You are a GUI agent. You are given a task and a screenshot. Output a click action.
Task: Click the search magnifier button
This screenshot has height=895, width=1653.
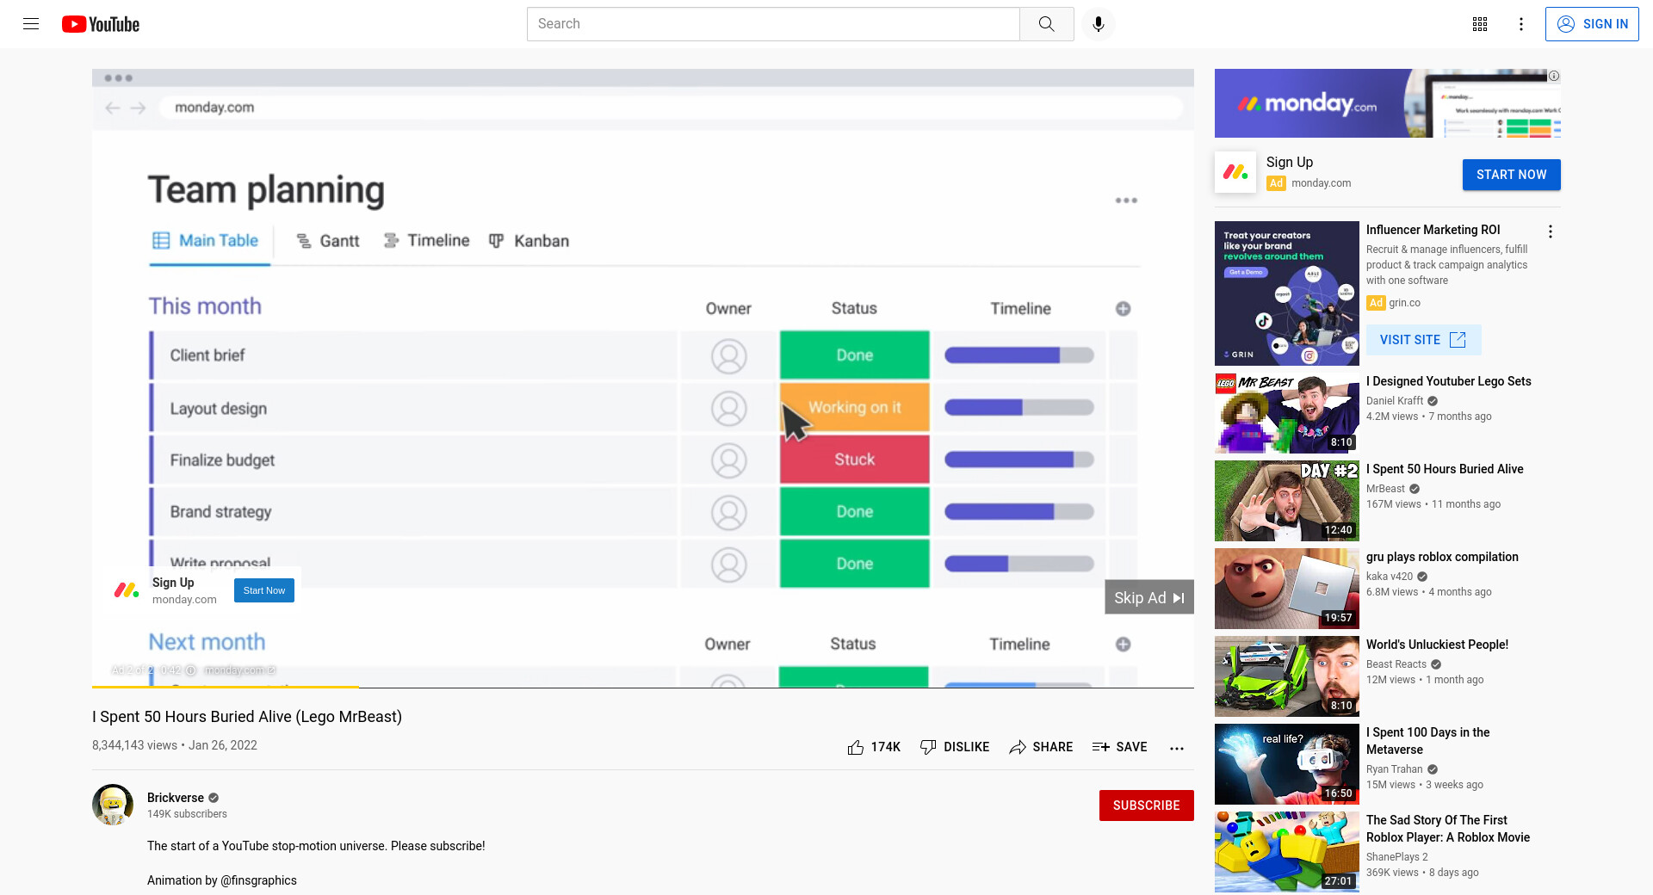[x=1046, y=24]
